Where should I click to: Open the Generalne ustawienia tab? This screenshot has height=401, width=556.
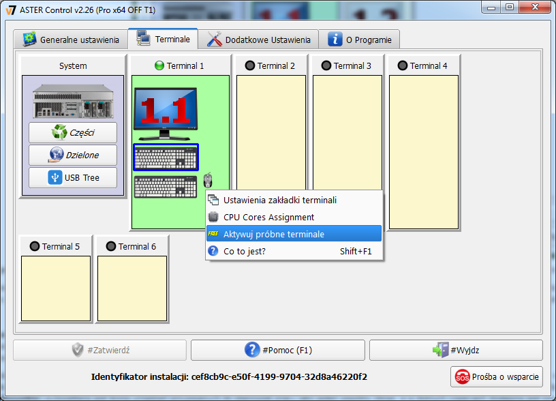(71, 40)
